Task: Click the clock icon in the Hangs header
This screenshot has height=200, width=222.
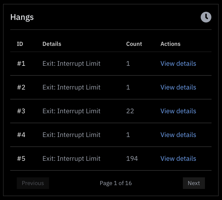Action: (206, 17)
